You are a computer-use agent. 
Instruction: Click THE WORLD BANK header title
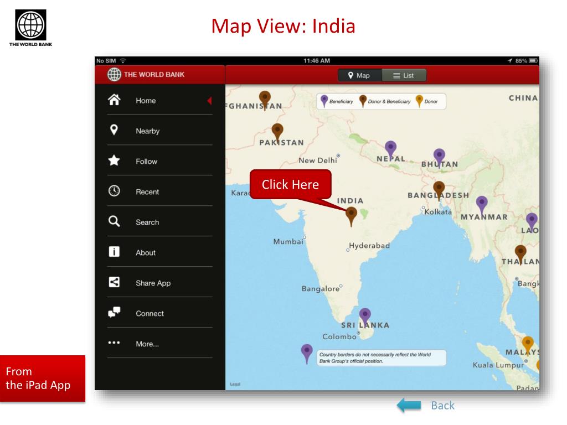pyautogui.click(x=154, y=75)
